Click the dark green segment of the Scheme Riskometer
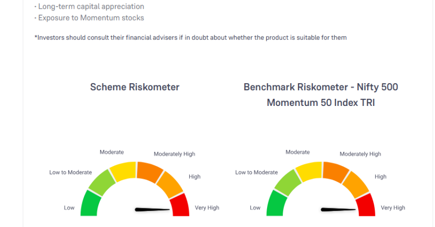The height and width of the screenshot is (227, 435). tap(89, 204)
